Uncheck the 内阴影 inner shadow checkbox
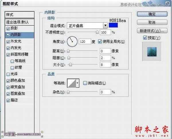Screen dimensions: 172x139 point(8,35)
